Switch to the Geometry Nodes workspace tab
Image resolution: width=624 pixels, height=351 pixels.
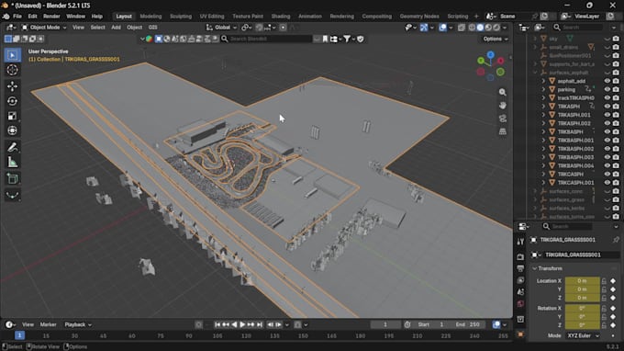point(419,17)
